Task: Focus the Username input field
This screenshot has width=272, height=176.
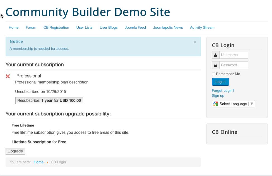Action: tap(234, 55)
